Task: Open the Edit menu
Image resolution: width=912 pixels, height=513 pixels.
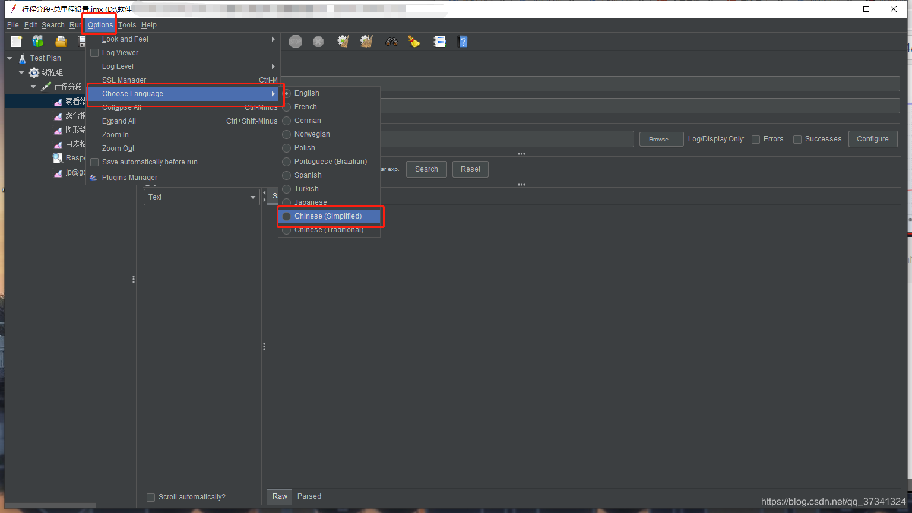Action: [31, 25]
